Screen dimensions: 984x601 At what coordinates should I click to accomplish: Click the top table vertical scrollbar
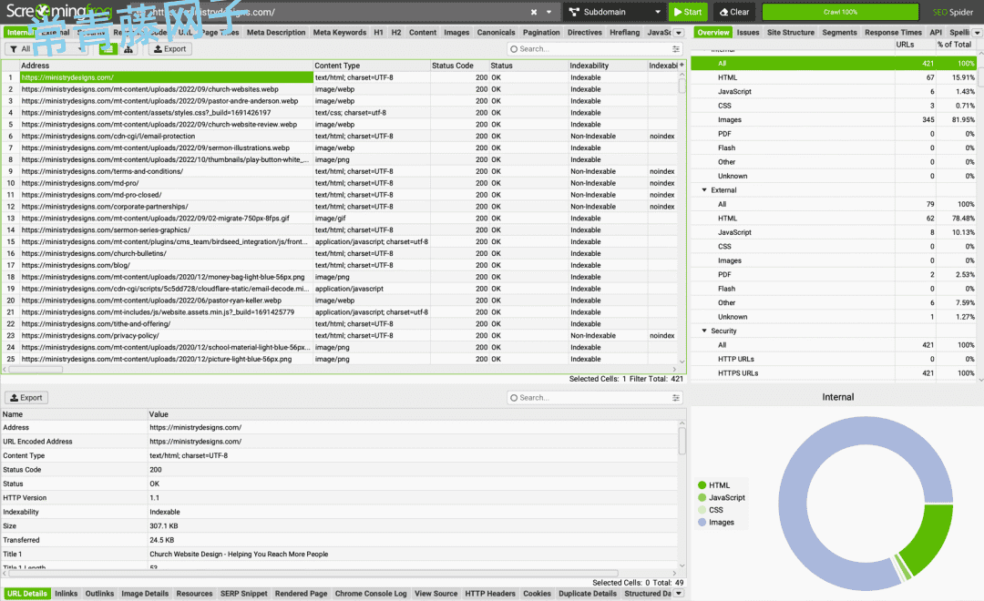click(x=682, y=85)
